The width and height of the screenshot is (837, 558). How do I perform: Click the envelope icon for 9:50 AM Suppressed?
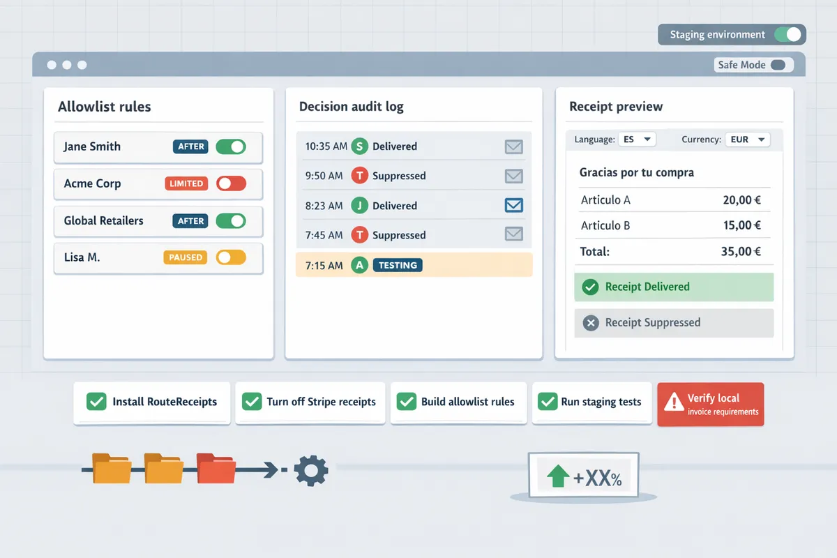[x=514, y=176]
